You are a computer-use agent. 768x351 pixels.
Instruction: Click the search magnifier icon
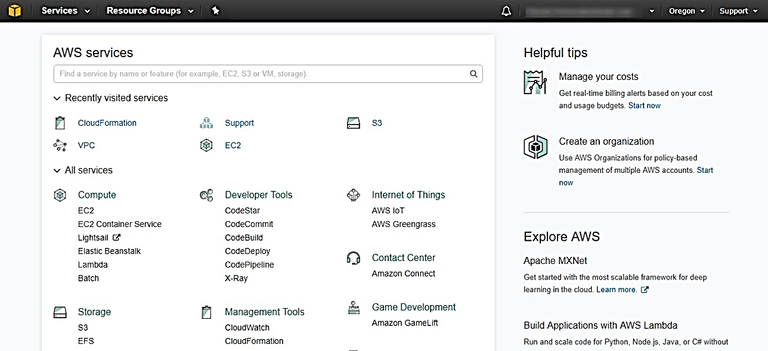473,74
